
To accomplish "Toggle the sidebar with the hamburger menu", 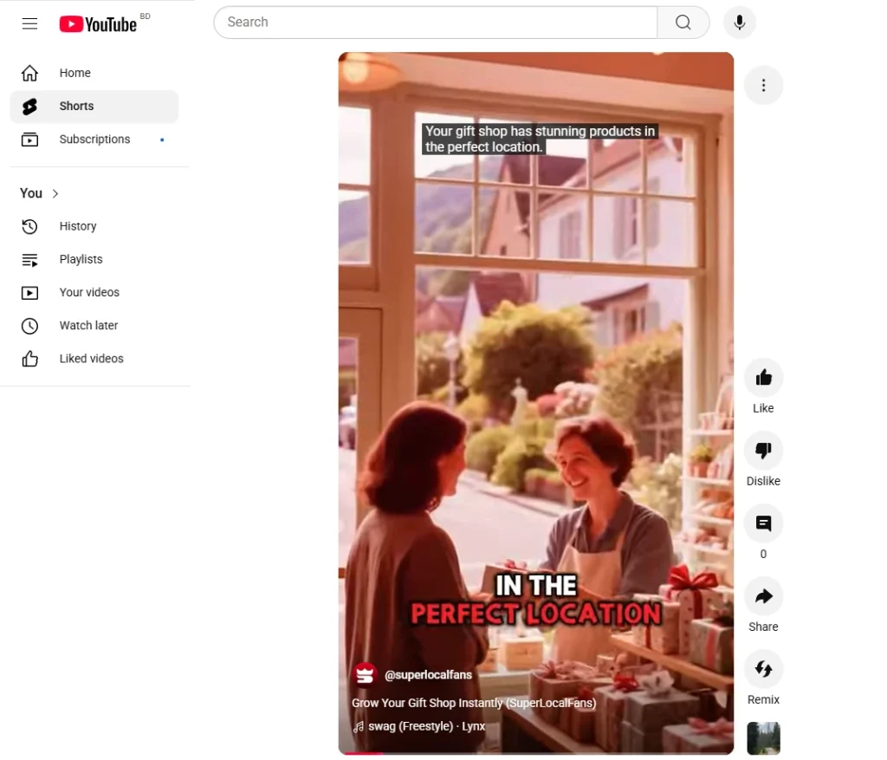I will [x=29, y=23].
